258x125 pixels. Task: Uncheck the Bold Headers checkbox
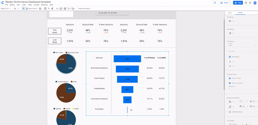click(x=230, y=57)
